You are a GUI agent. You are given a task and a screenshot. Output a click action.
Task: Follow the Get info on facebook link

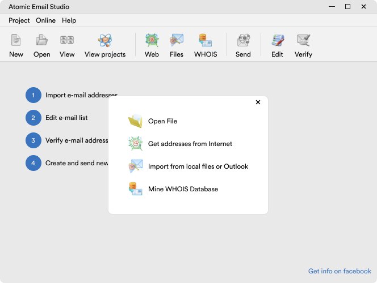tap(340, 271)
